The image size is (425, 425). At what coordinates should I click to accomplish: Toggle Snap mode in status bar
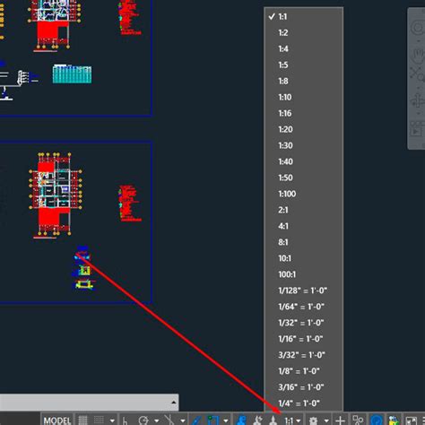pyautogui.click(x=99, y=420)
